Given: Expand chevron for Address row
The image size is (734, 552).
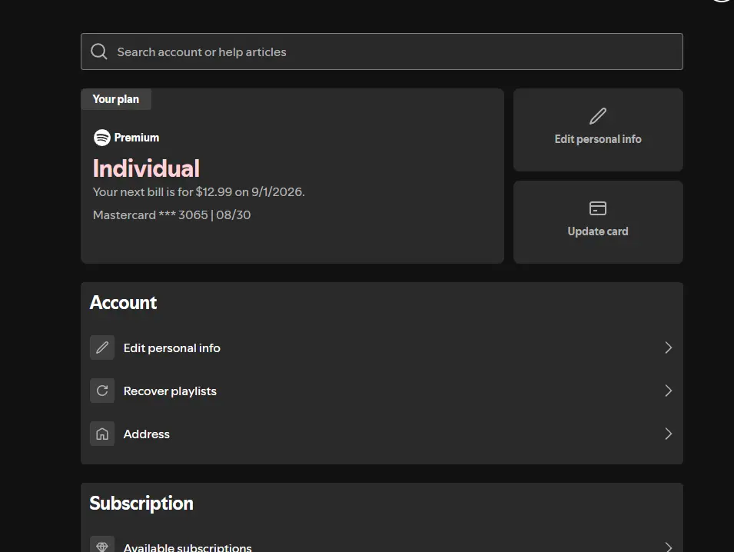Looking at the screenshot, I should pos(669,434).
